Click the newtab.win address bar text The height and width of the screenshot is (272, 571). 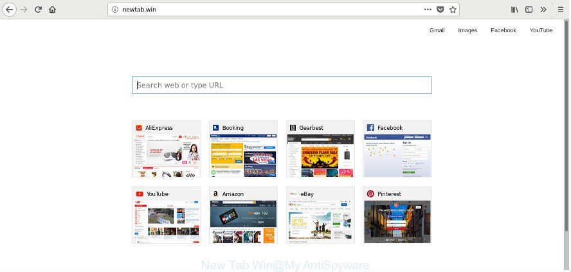[x=139, y=10]
